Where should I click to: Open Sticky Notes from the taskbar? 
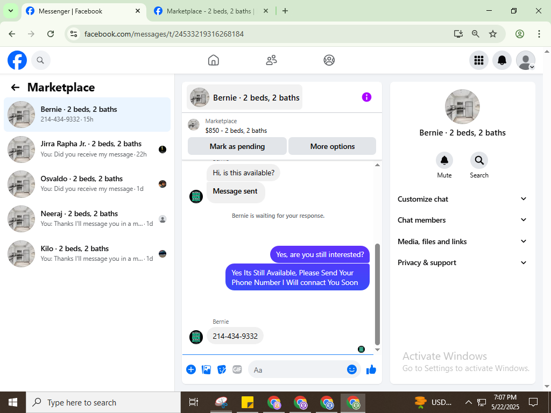click(x=248, y=402)
